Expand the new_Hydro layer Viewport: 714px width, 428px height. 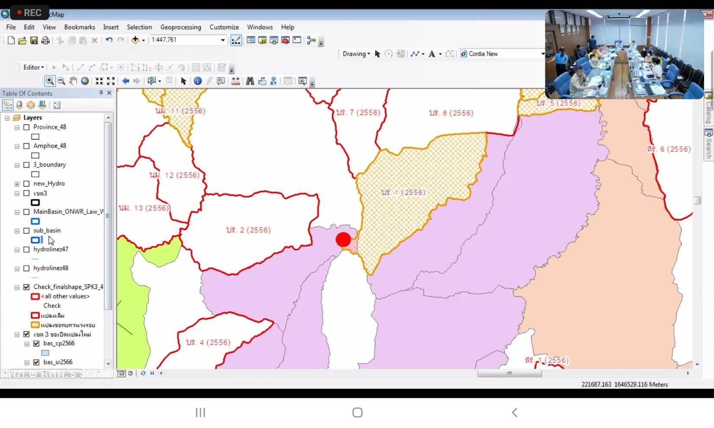(17, 184)
